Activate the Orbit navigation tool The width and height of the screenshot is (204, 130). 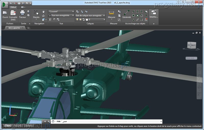click(x=43, y=16)
